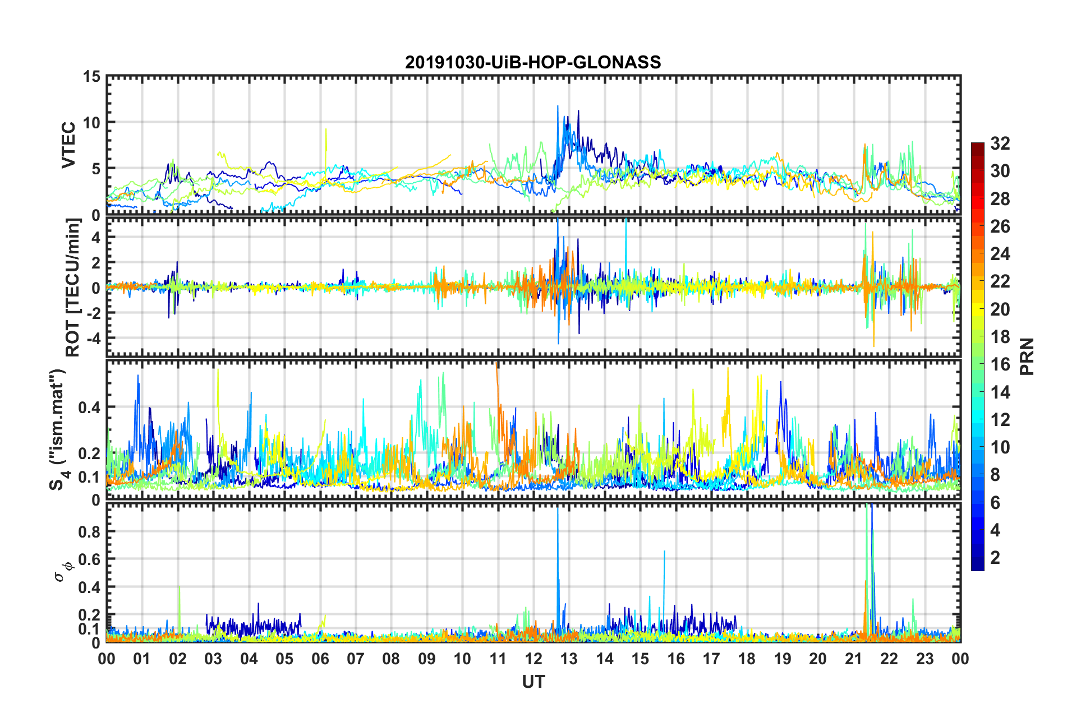The height and width of the screenshot is (713, 1067).
Task: Click sigma phi y-tick label 0.8
Action: click(89, 531)
